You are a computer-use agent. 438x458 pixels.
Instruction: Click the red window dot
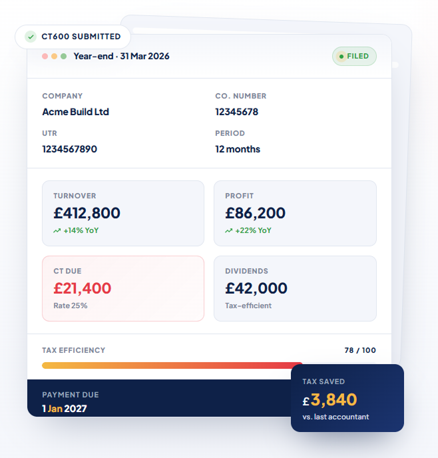[x=45, y=56]
